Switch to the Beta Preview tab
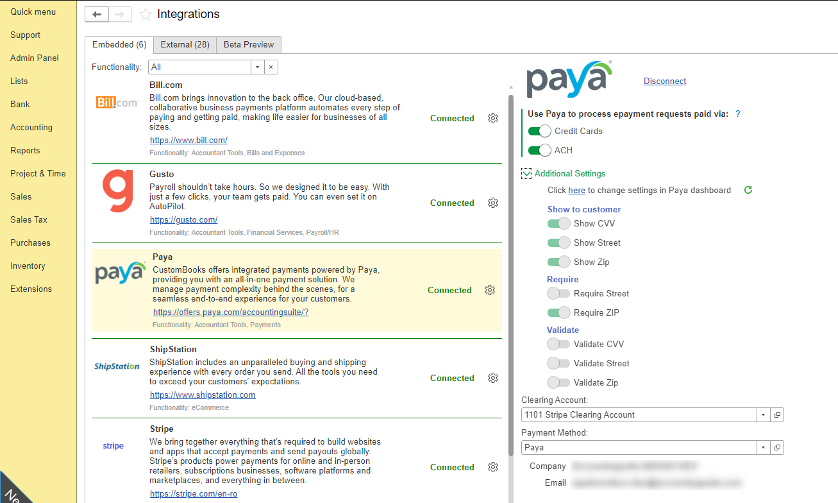The width and height of the screenshot is (838, 503). tap(249, 45)
